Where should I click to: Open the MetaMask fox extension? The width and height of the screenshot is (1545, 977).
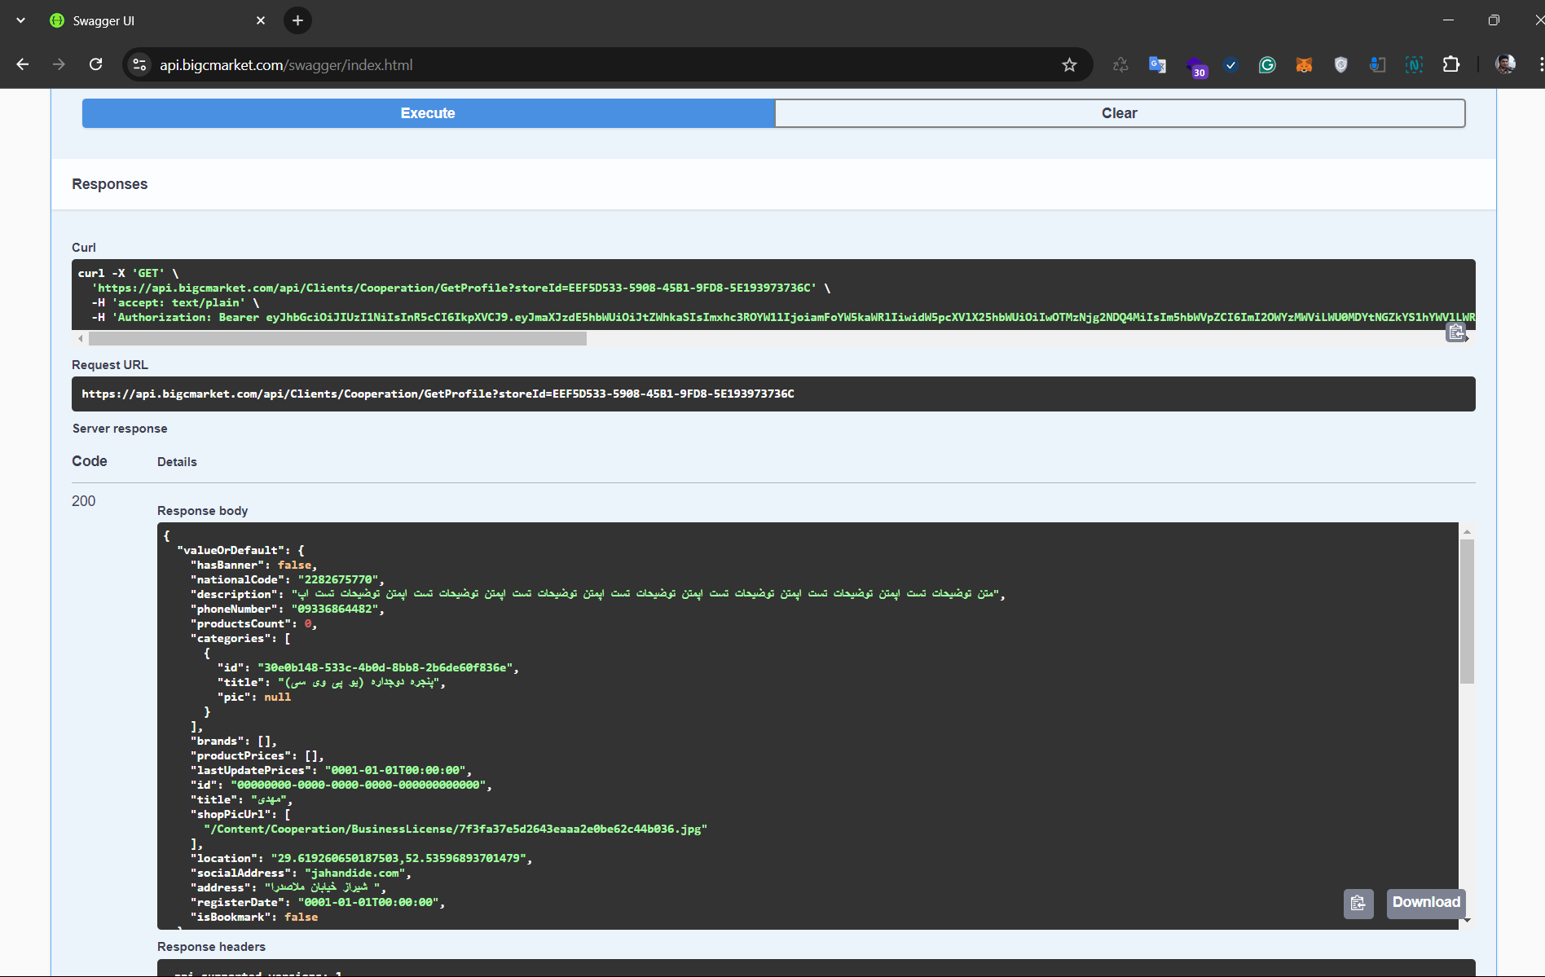click(1304, 65)
